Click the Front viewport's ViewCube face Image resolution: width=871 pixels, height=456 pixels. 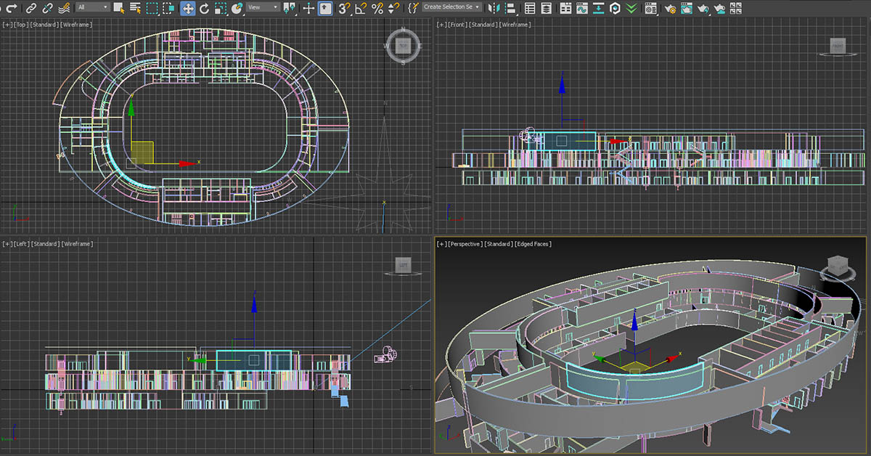pos(837,46)
